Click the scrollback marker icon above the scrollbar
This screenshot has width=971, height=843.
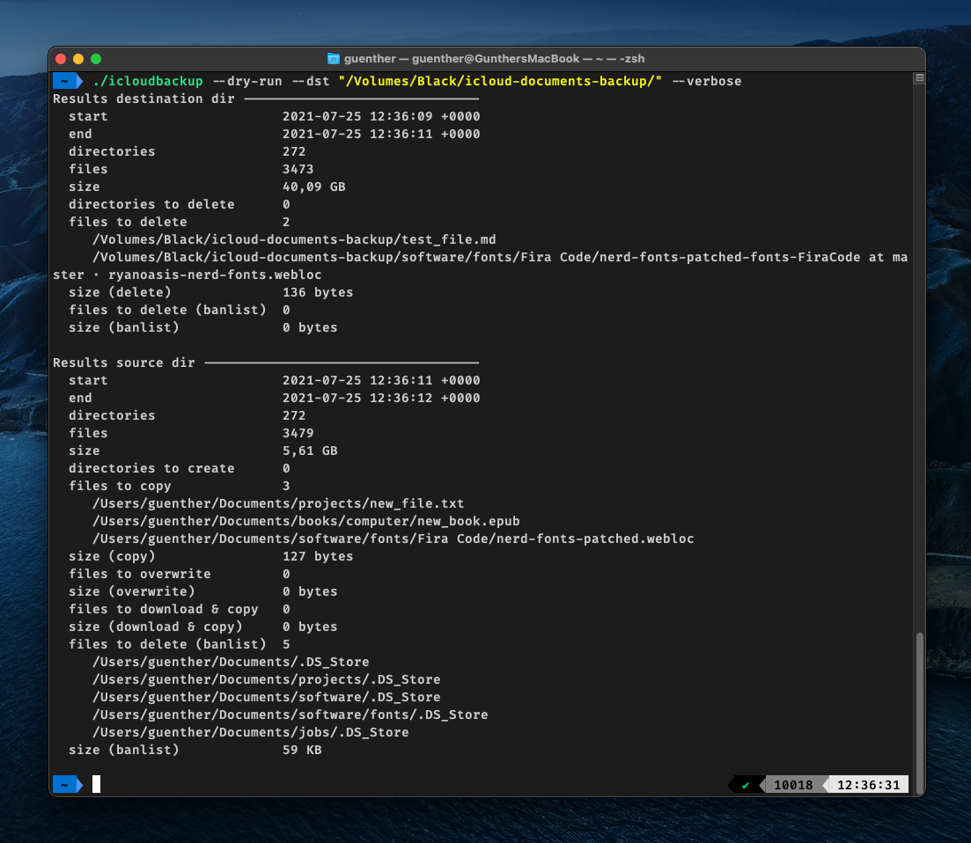[920, 78]
